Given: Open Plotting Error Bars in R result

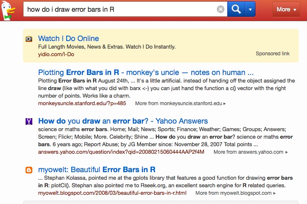Looking at the screenshot, I should [146, 72].
